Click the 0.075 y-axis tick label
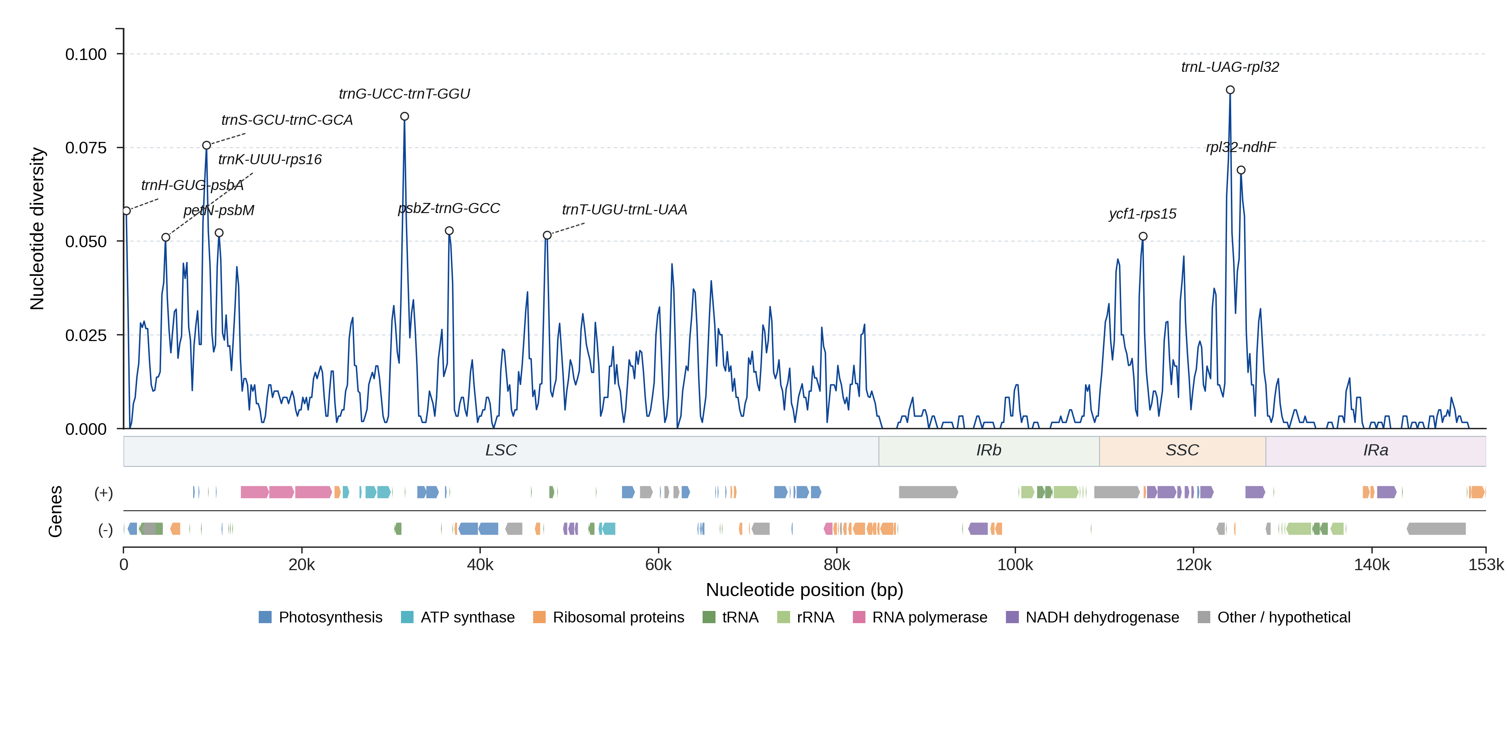 pyautogui.click(x=86, y=148)
